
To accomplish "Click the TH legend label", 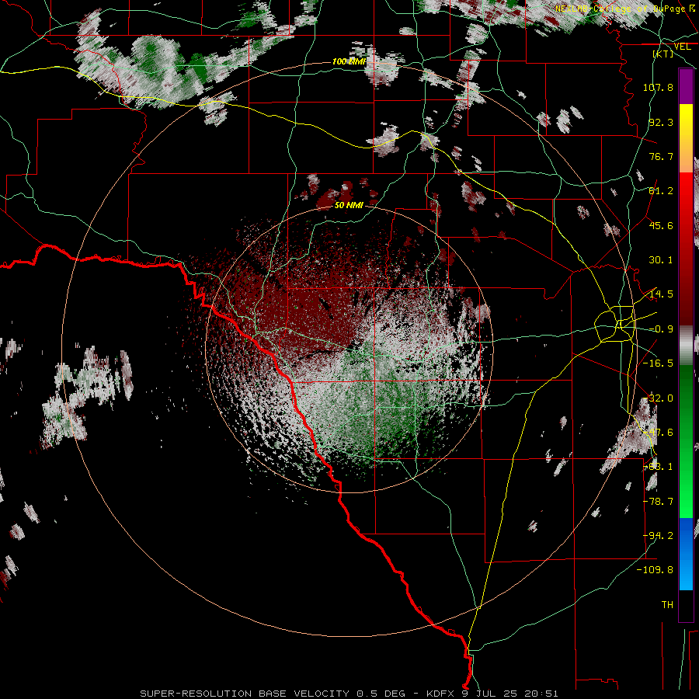I will 667,605.
